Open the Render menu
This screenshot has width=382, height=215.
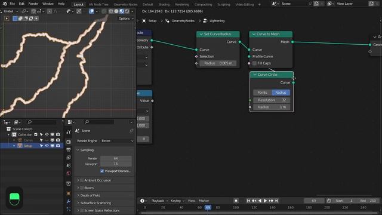[33, 4]
